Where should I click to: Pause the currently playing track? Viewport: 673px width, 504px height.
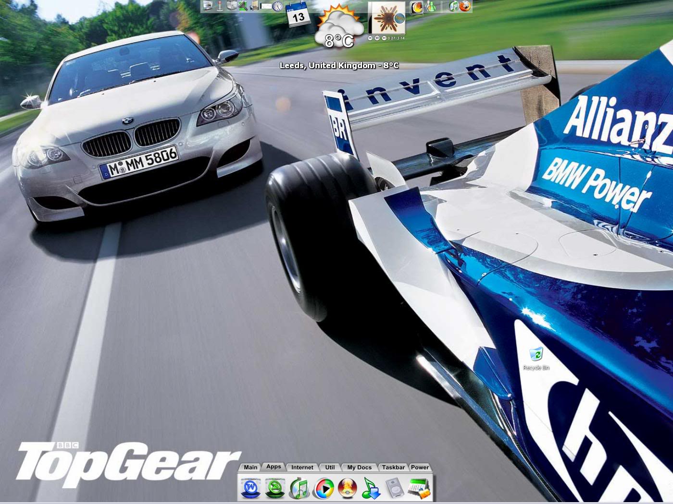tap(377, 38)
